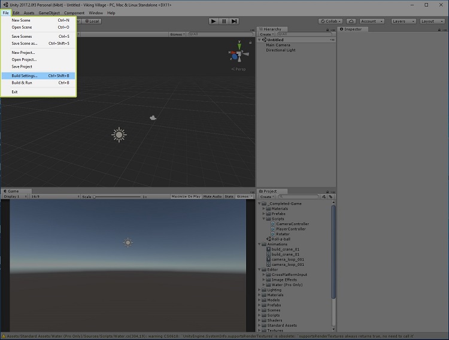The image size is (449, 340).
Task: Toggle Maximize On Play
Action: point(186,196)
